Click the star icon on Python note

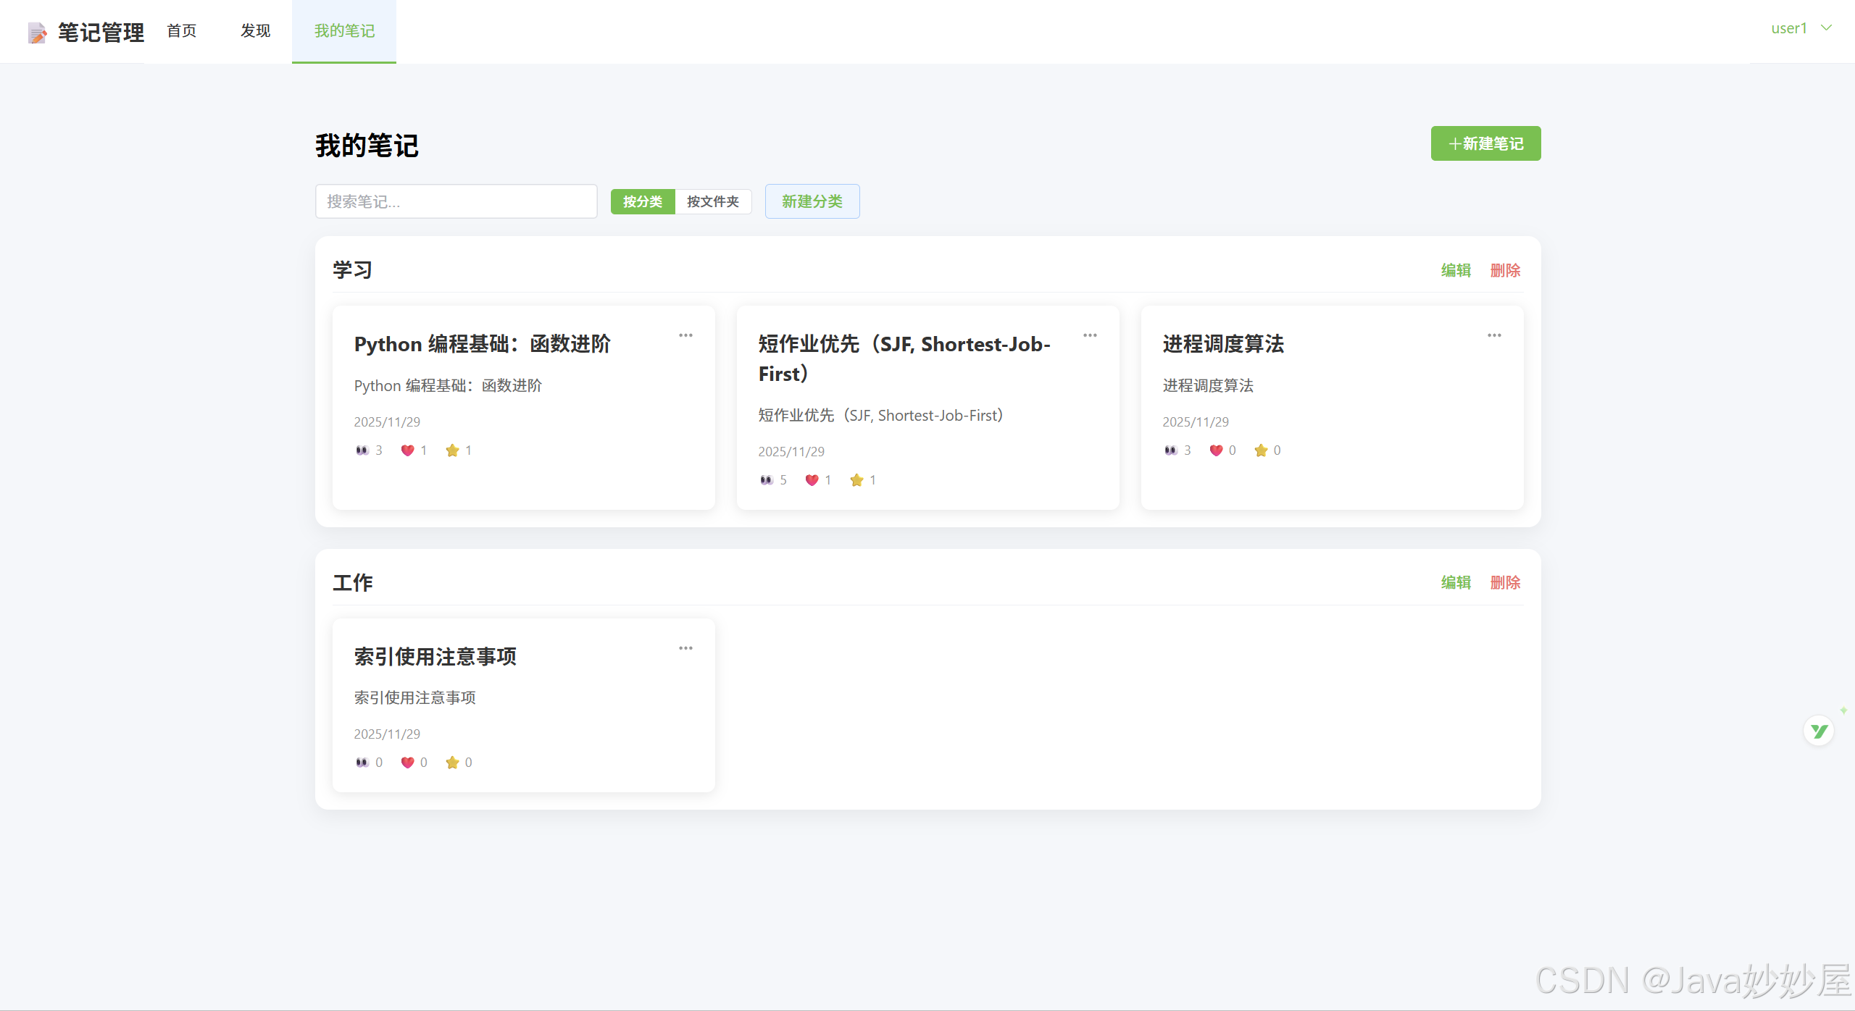click(452, 450)
